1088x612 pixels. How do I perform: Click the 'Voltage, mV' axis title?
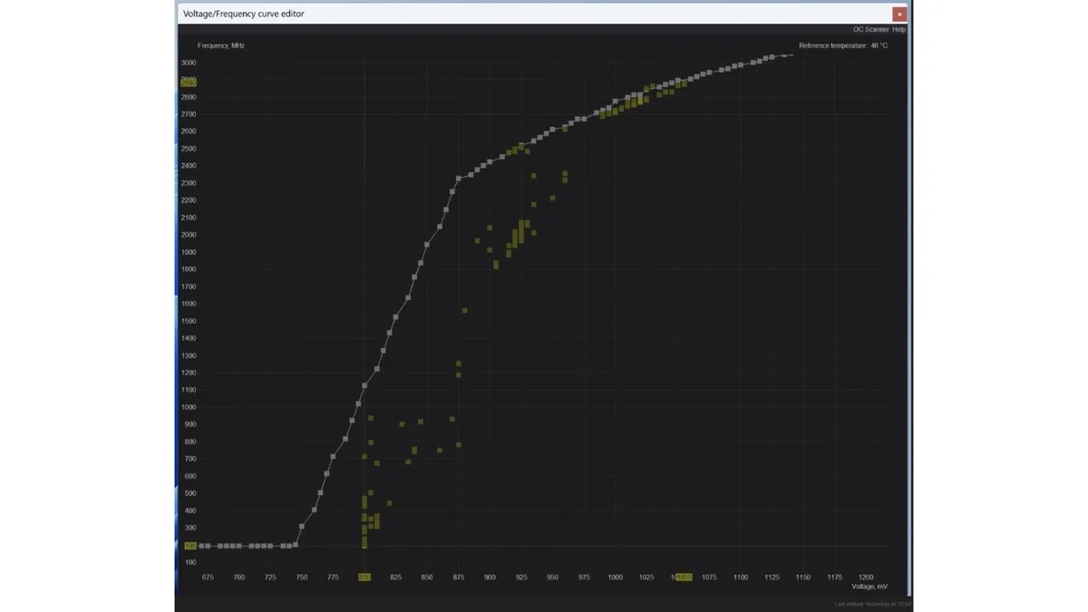pos(869,587)
